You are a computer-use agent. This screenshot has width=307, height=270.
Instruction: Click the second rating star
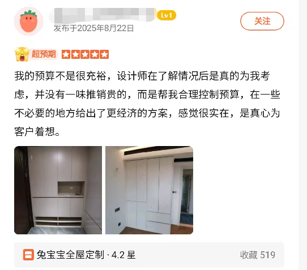click(75, 54)
